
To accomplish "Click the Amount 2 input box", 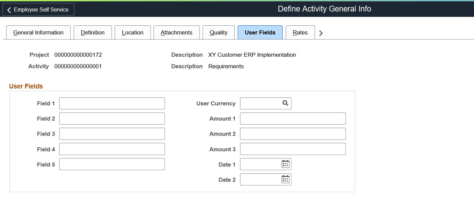I will coord(293,133).
